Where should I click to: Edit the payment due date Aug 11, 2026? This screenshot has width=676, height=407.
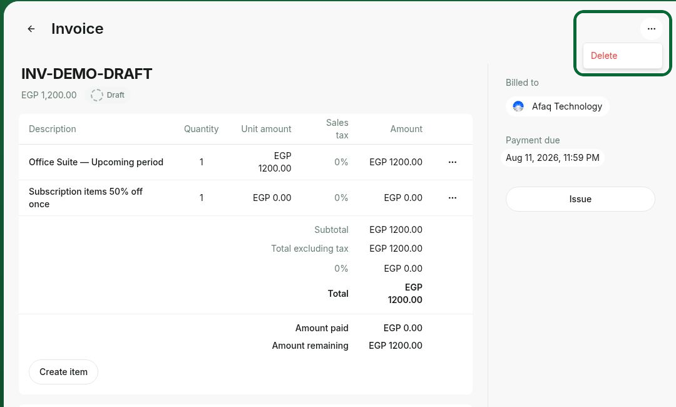pos(553,158)
